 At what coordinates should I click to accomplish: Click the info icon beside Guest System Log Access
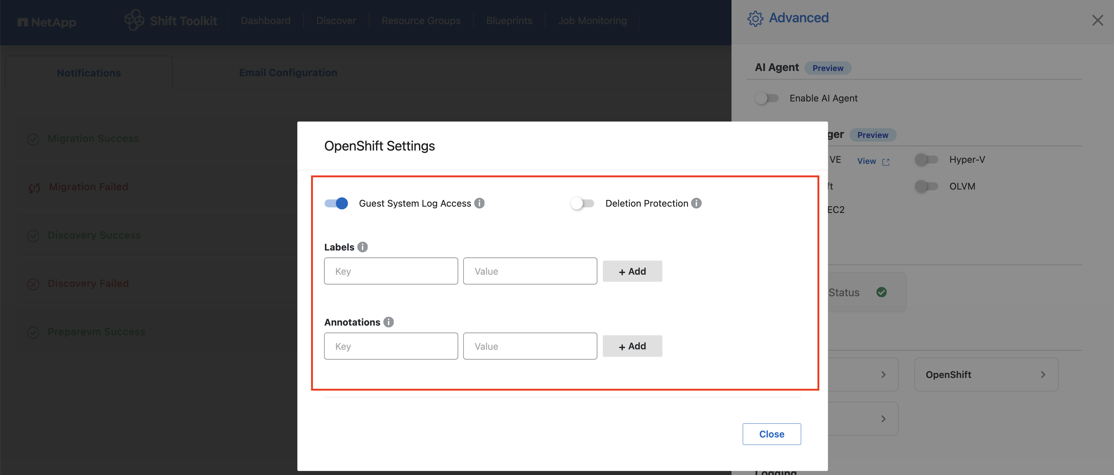coord(479,203)
